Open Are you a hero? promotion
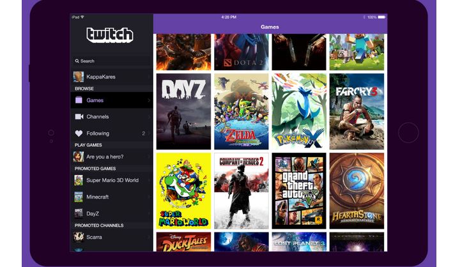Screen dimensions: 453x267 (112, 156)
